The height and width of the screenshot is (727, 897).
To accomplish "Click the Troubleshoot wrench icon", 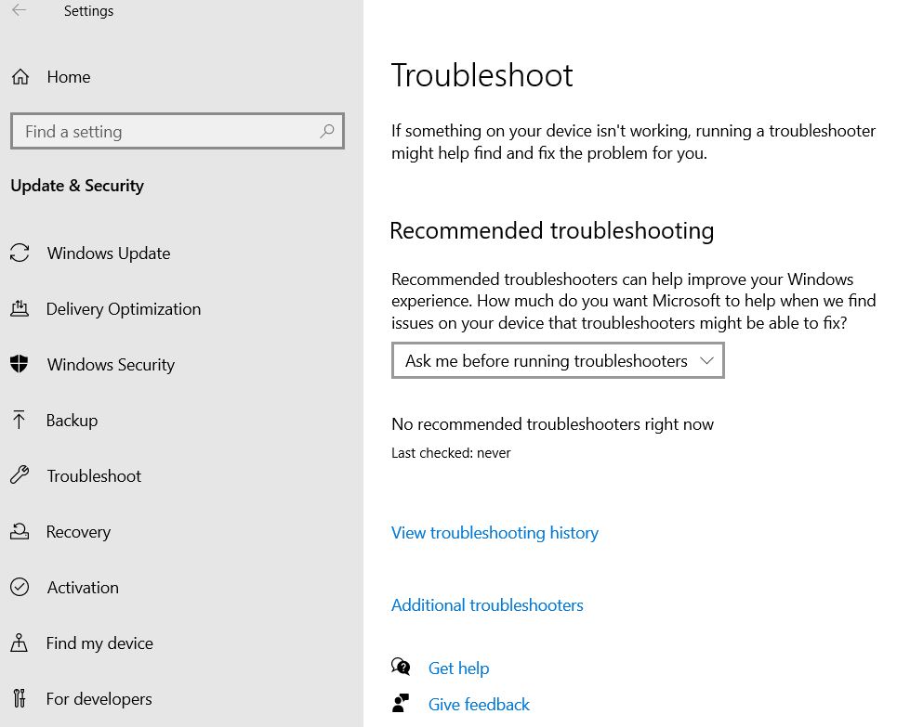I will click(20, 475).
